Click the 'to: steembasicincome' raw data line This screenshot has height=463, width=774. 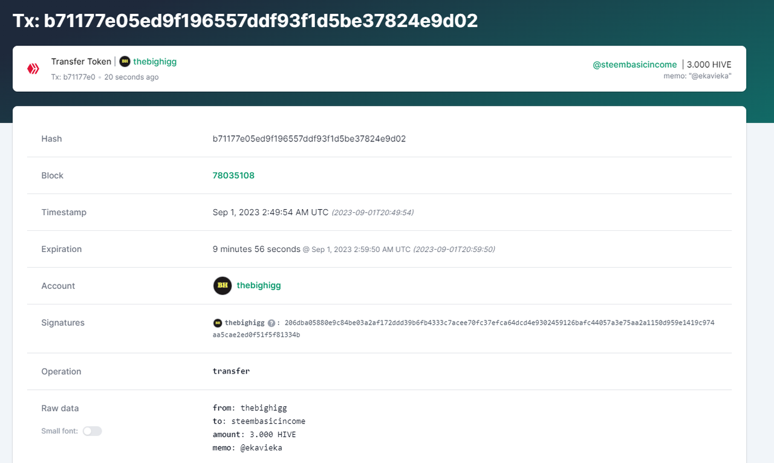[259, 421]
